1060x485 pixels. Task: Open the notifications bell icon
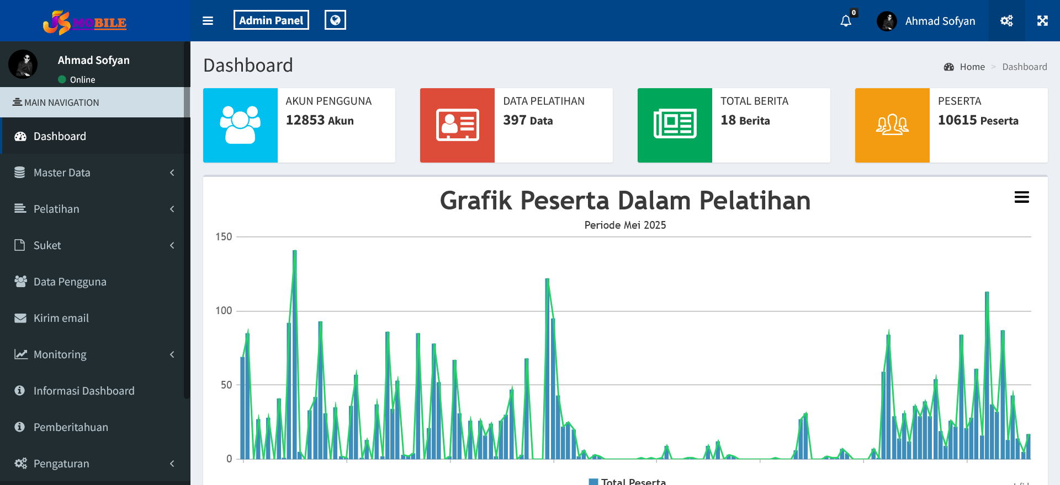point(846,21)
